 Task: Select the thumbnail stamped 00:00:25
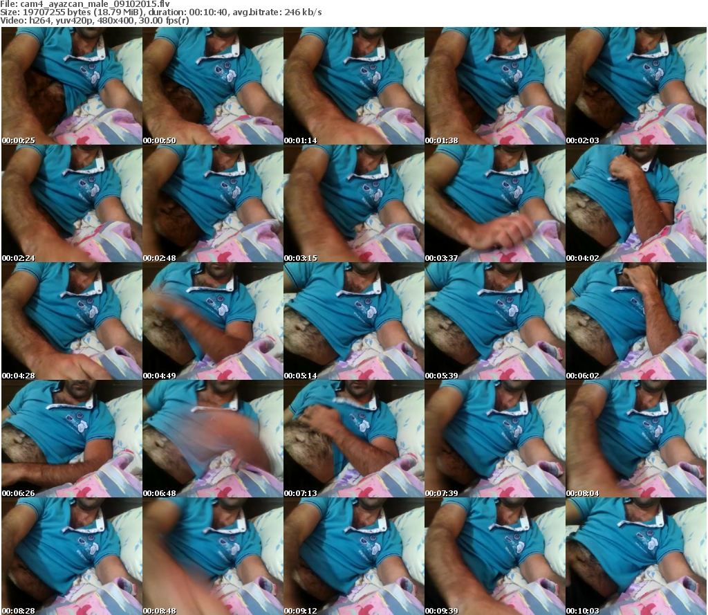pos(72,86)
